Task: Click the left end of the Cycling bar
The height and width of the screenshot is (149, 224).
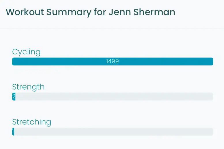Action: tap(14, 62)
